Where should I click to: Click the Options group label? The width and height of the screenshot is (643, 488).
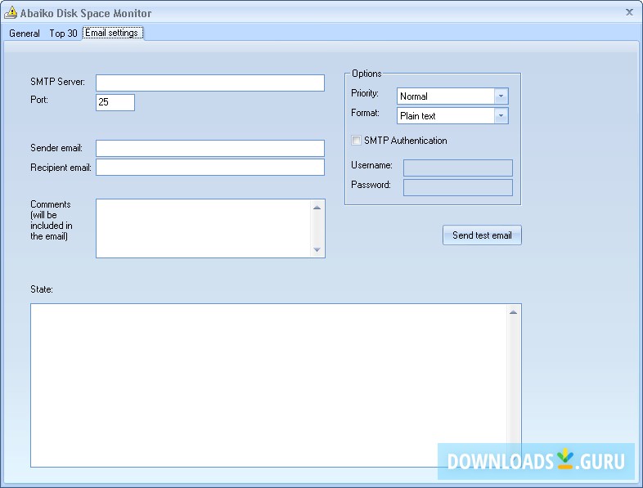click(366, 74)
